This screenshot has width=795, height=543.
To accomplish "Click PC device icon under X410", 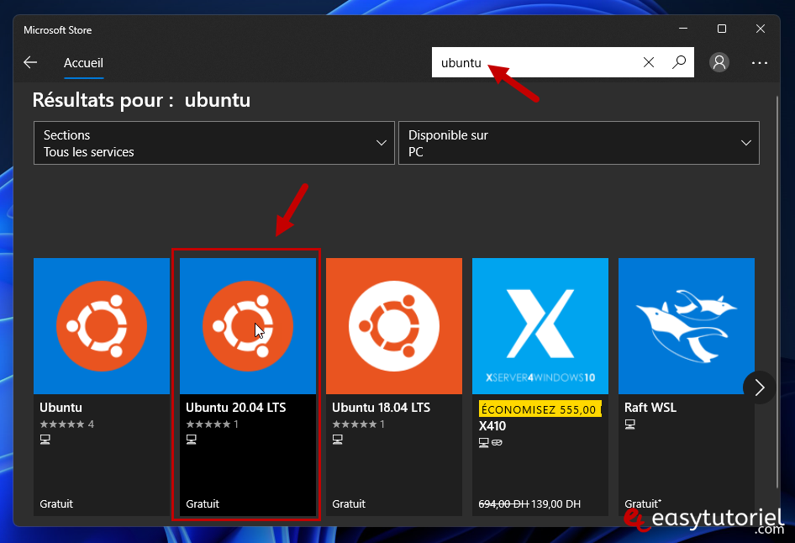I will tap(484, 443).
